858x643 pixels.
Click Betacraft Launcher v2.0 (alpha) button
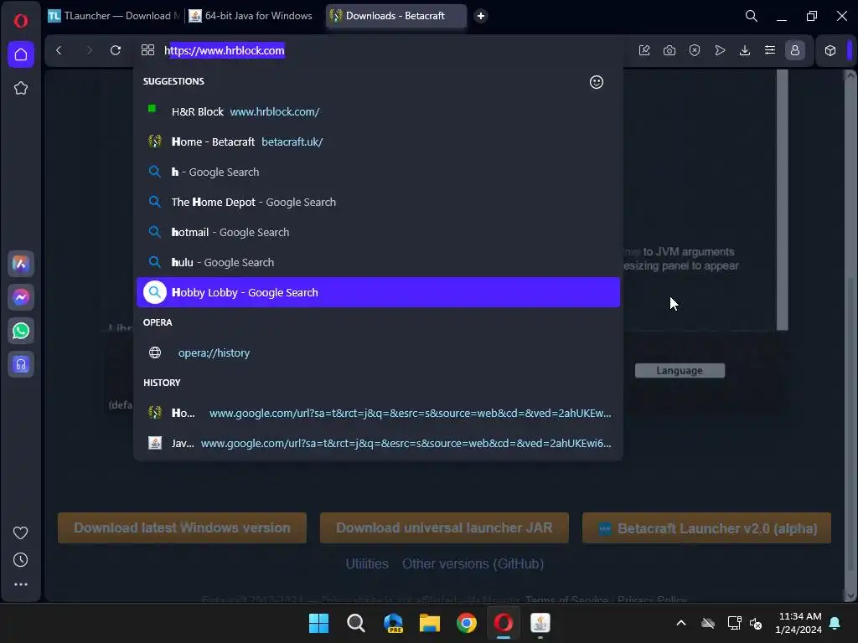click(x=706, y=528)
